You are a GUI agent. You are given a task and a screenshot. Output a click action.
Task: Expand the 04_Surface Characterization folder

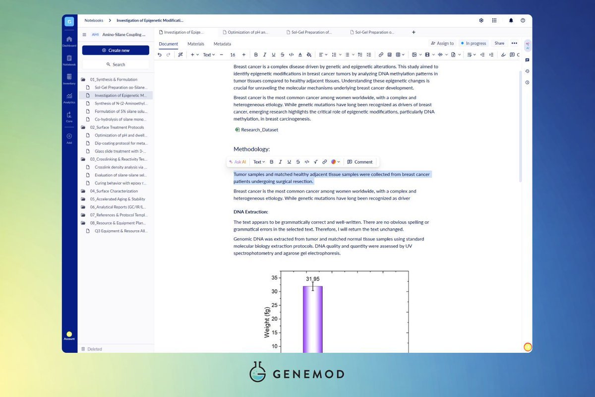point(83,191)
